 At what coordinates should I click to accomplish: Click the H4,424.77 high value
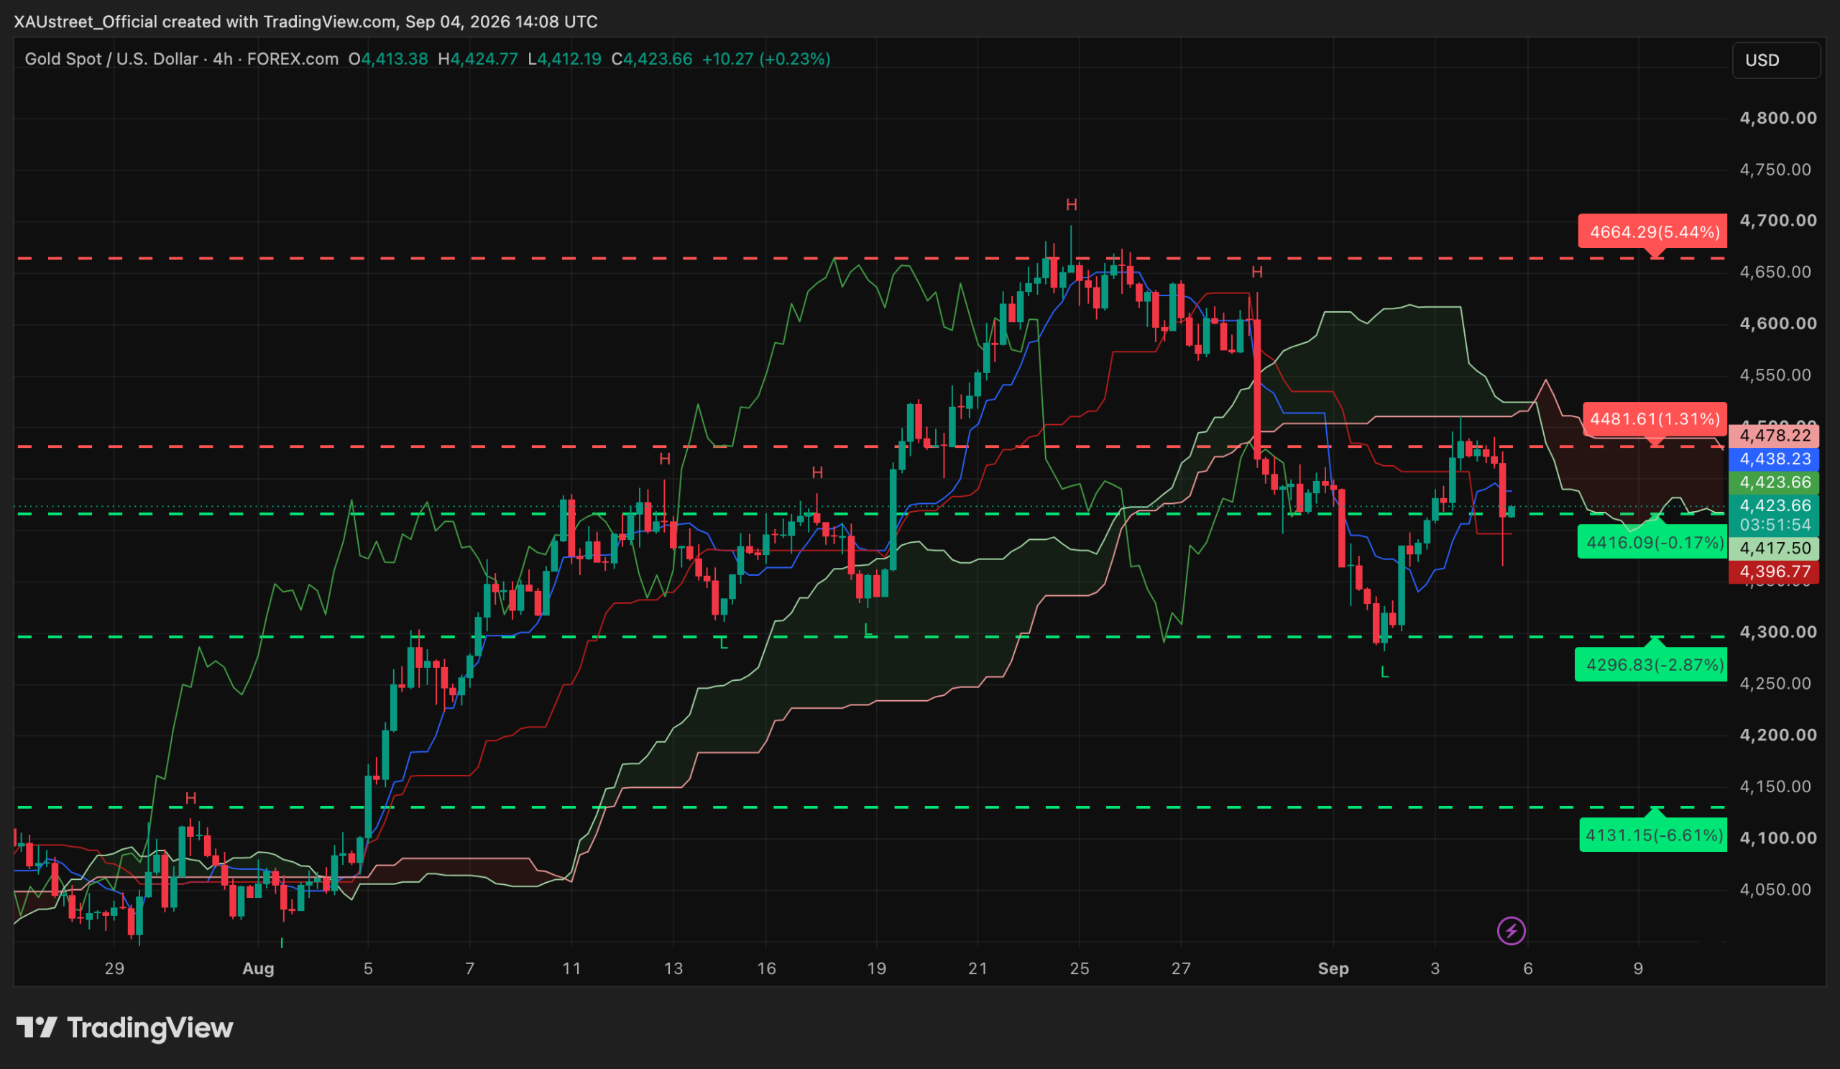pos(477,59)
